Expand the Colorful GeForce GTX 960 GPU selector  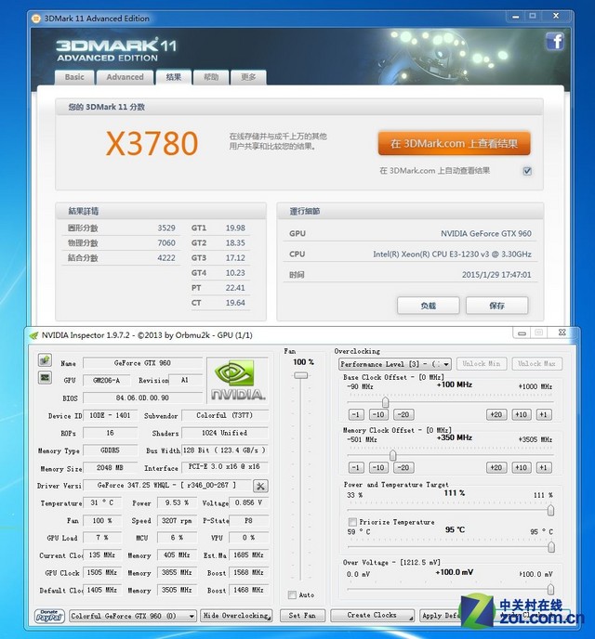tap(133, 616)
